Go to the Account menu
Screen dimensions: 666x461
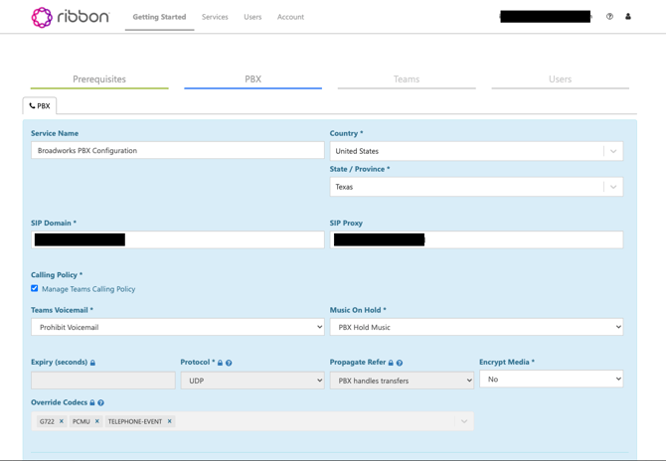290,17
